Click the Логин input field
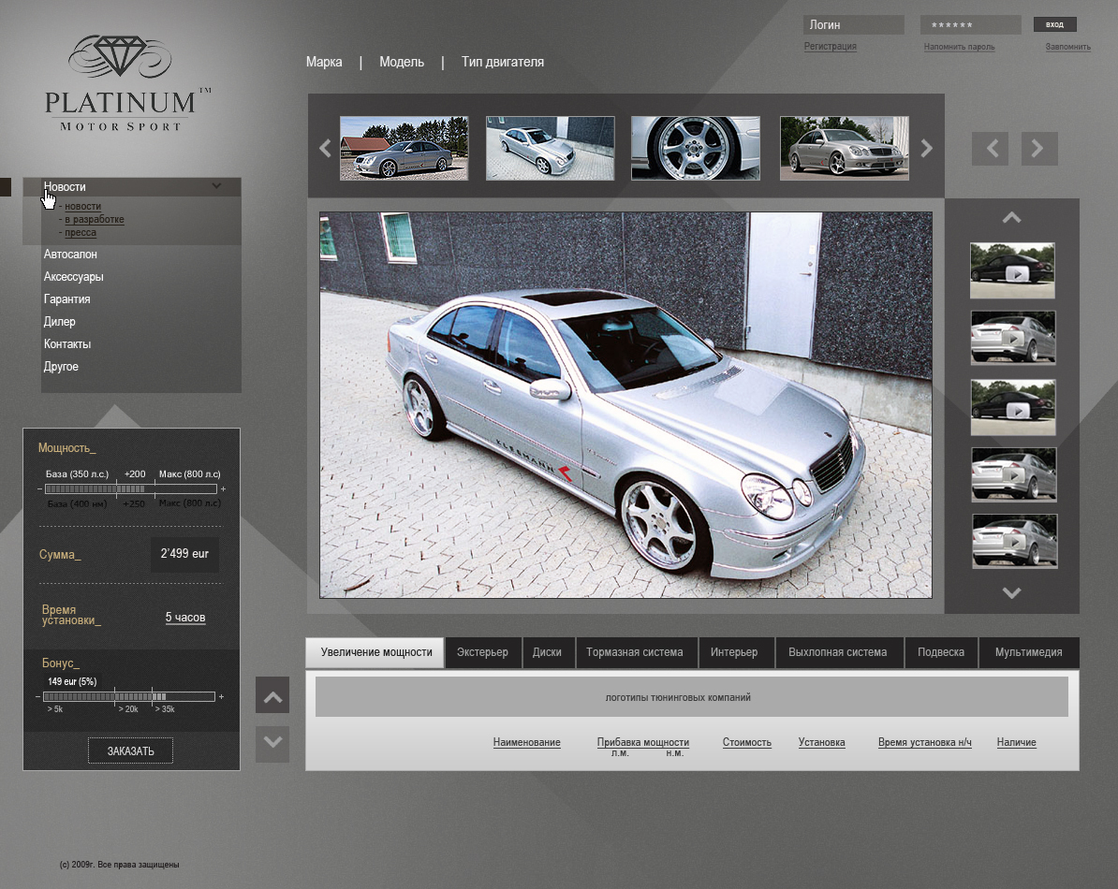Viewport: 1118px width, 889px height. 853,25
